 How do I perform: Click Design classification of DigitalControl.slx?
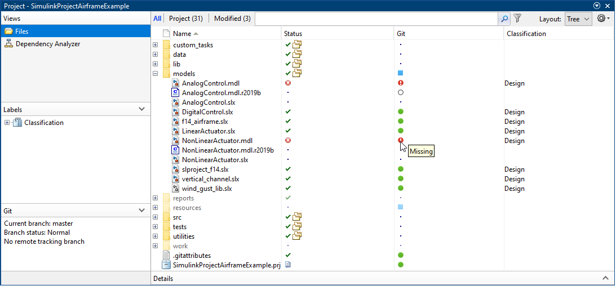click(x=514, y=112)
